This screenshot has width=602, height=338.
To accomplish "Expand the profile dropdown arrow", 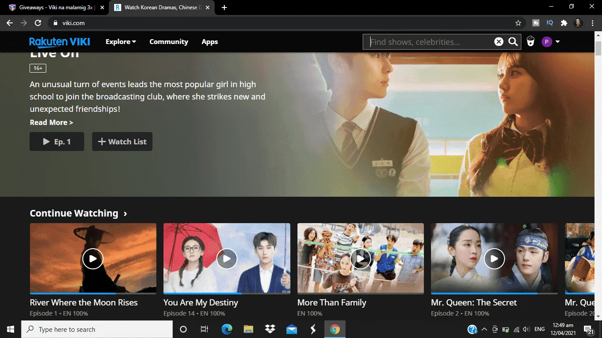I will coord(557,42).
